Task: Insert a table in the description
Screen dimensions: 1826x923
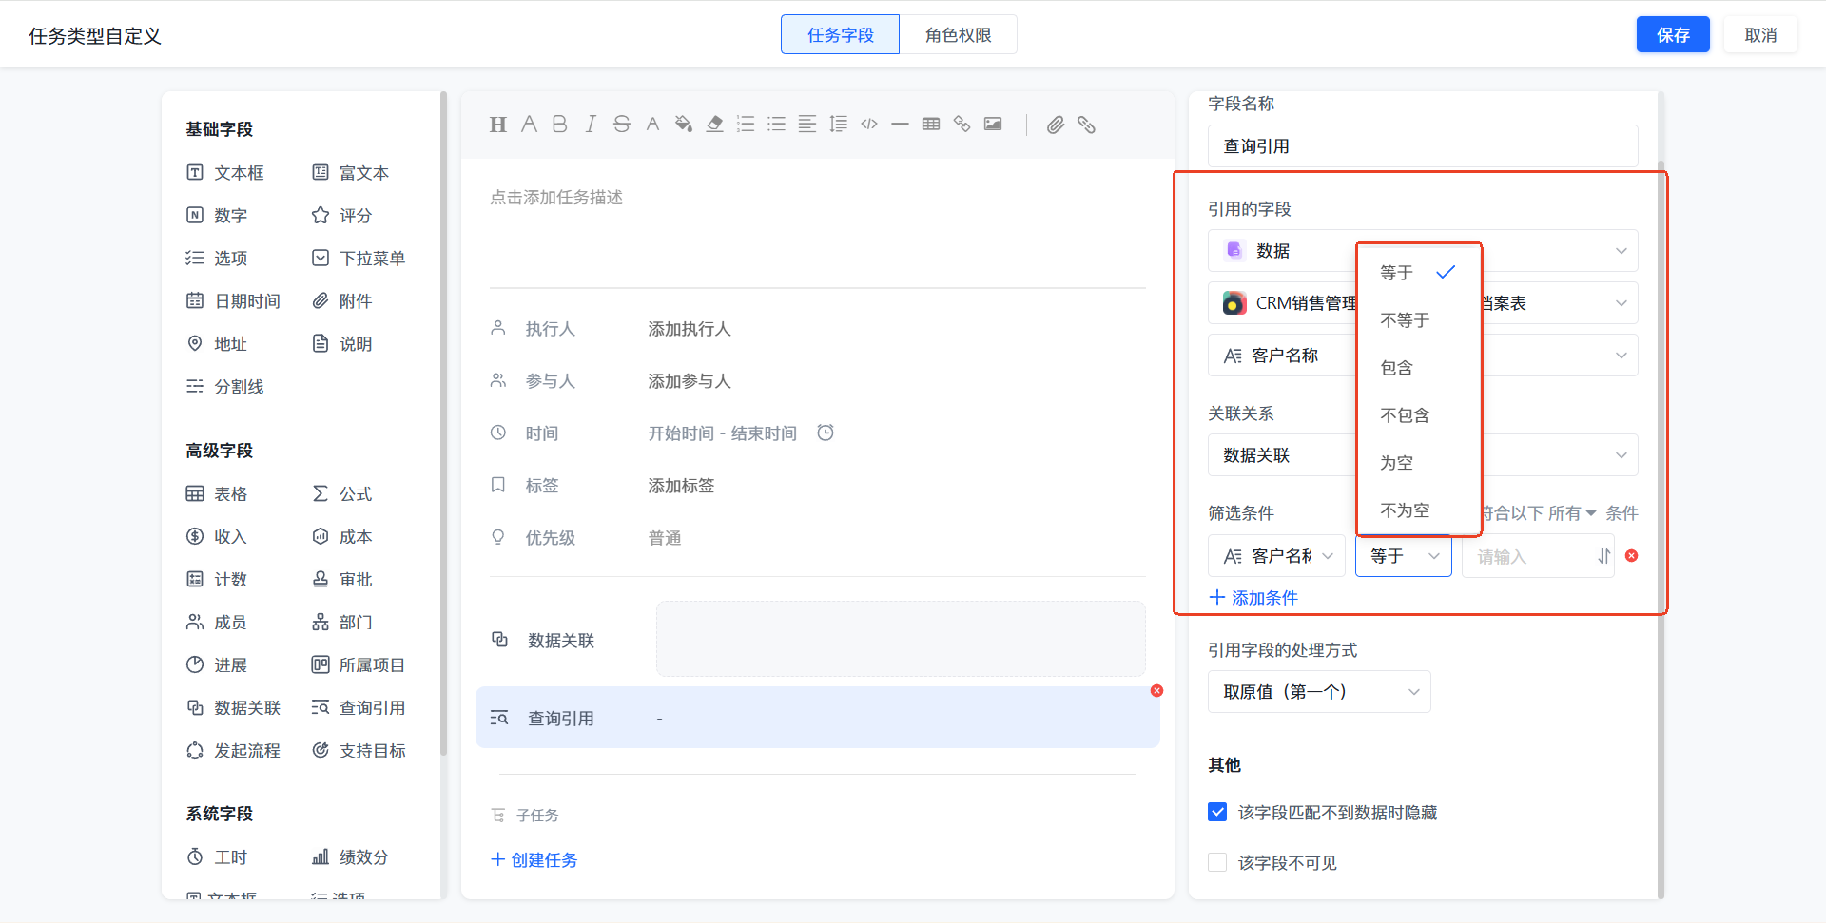Action: click(x=931, y=125)
